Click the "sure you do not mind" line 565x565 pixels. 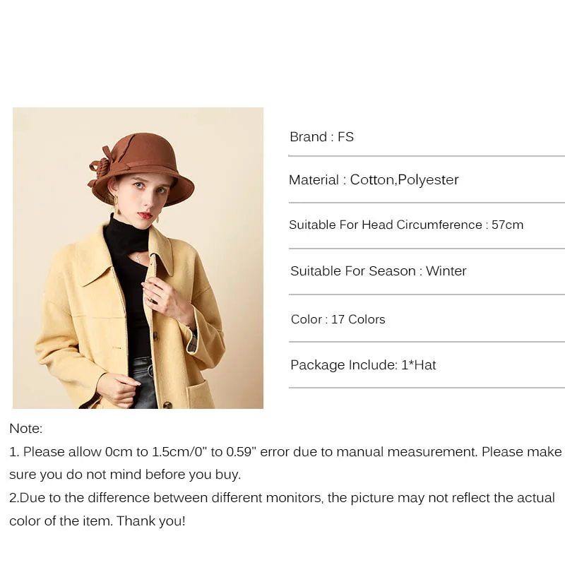coord(125,475)
